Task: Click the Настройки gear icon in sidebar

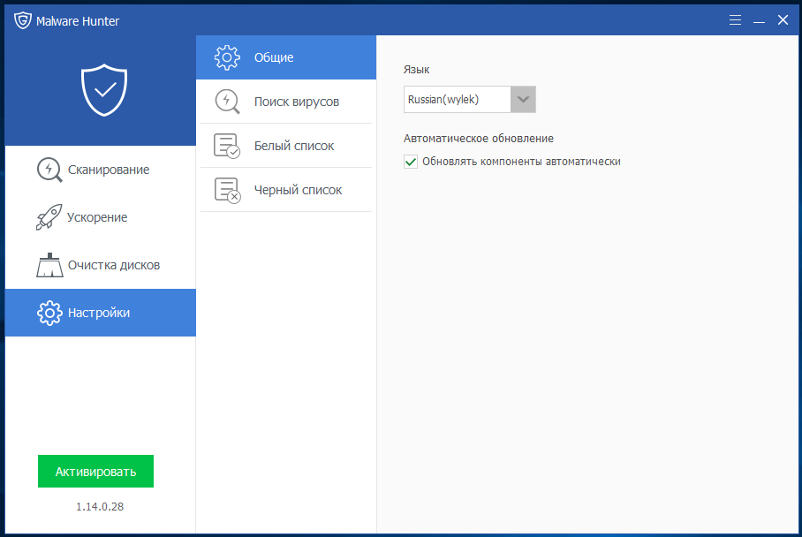Action: (x=49, y=313)
